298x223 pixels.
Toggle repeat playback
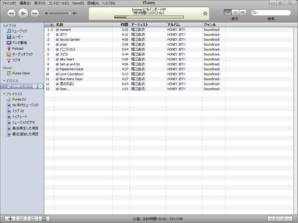[33, 219]
